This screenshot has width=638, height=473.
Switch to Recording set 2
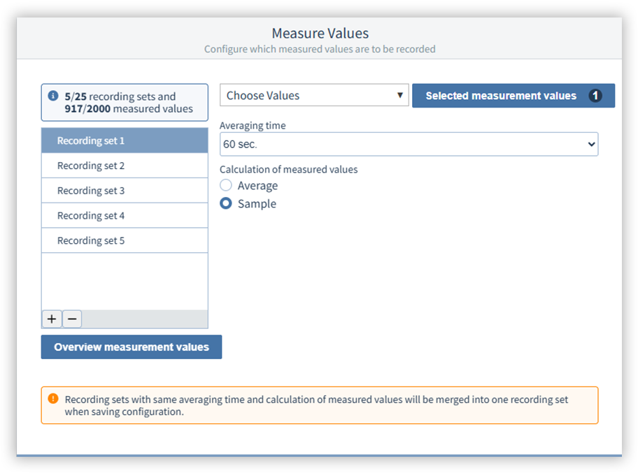125,166
